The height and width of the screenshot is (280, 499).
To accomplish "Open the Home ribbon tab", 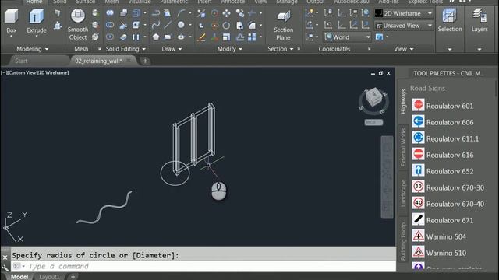I will (34, 2).
